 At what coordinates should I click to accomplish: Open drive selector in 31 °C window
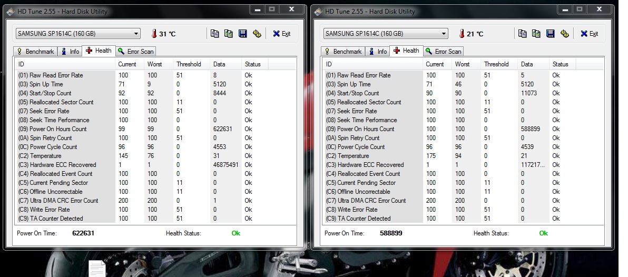coord(78,34)
